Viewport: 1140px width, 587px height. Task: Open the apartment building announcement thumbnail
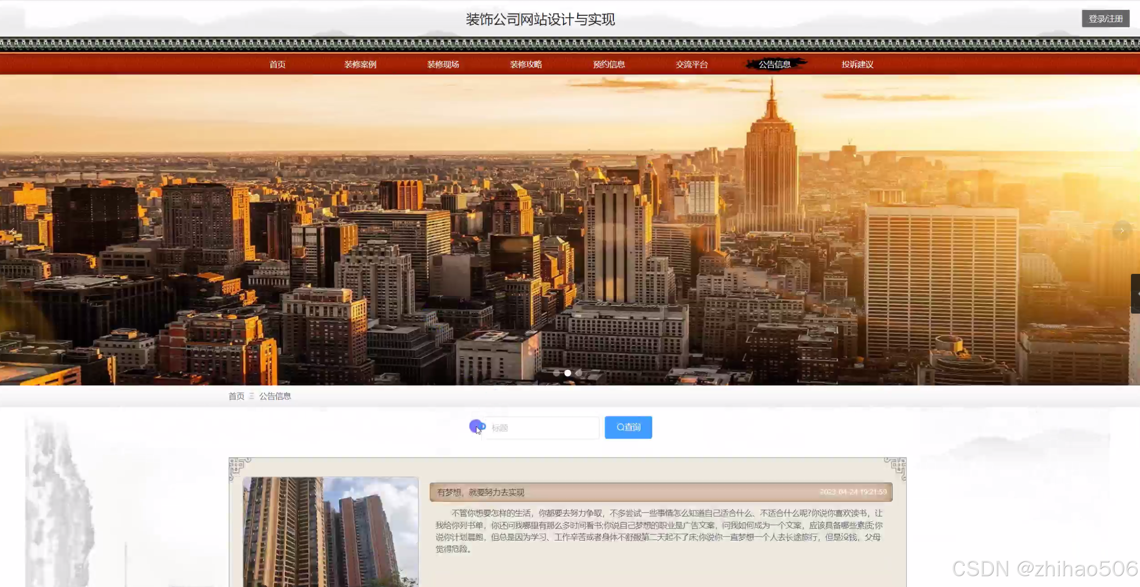(x=330, y=532)
